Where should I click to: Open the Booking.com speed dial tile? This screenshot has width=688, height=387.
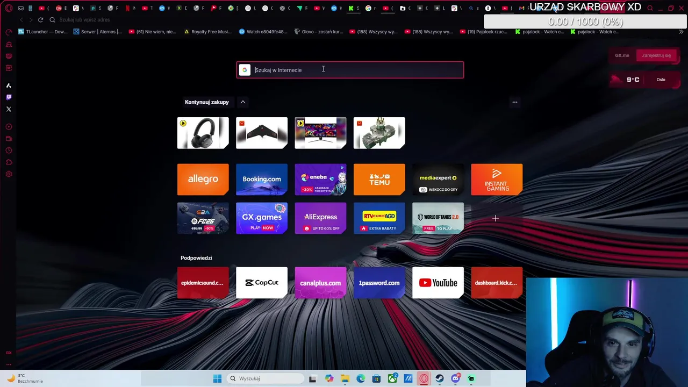click(x=262, y=180)
